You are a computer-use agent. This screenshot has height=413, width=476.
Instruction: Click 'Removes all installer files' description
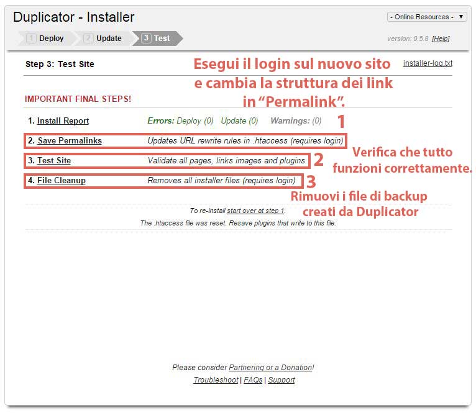pos(221,180)
